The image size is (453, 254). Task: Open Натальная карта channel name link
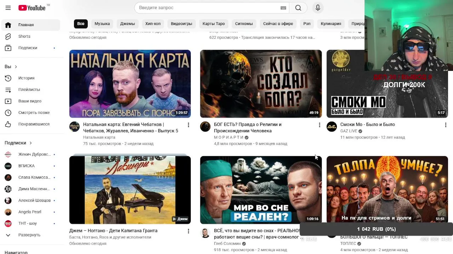pos(99,137)
